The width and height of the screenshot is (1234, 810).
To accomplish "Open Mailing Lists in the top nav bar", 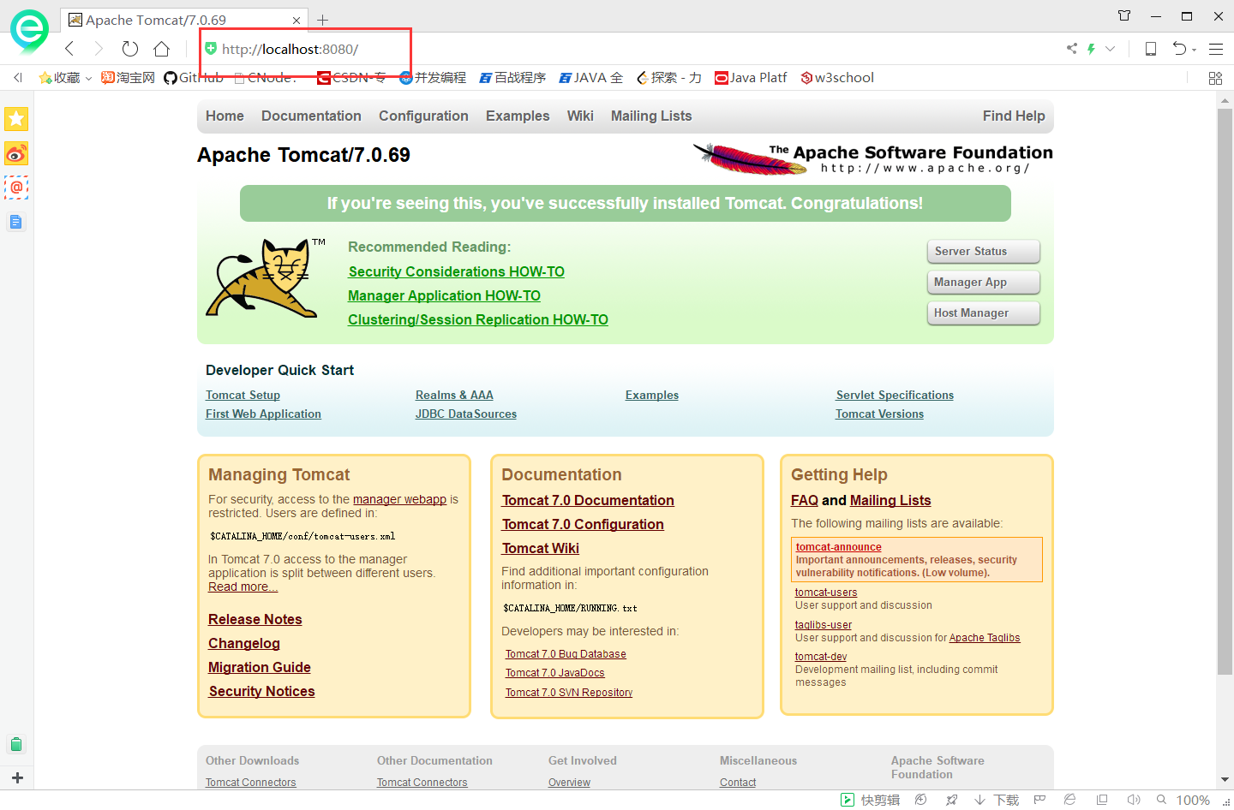I will coord(651,116).
